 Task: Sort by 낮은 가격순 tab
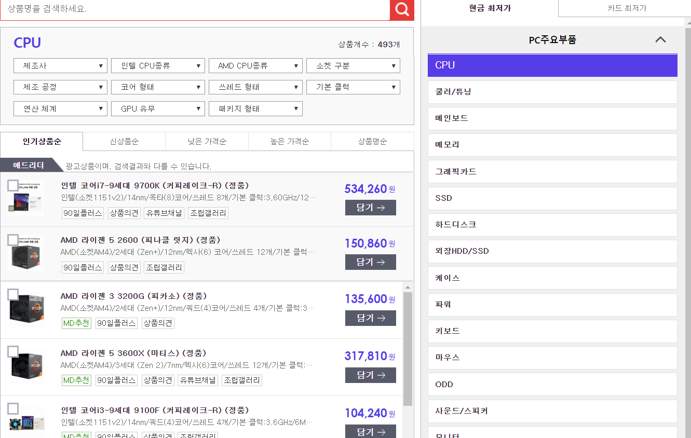click(x=207, y=142)
